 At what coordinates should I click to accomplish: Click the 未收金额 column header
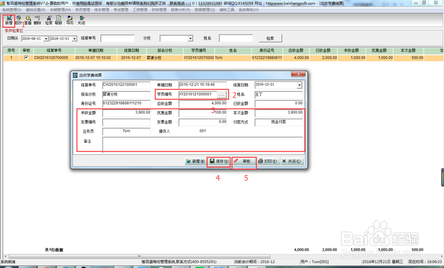351,50
